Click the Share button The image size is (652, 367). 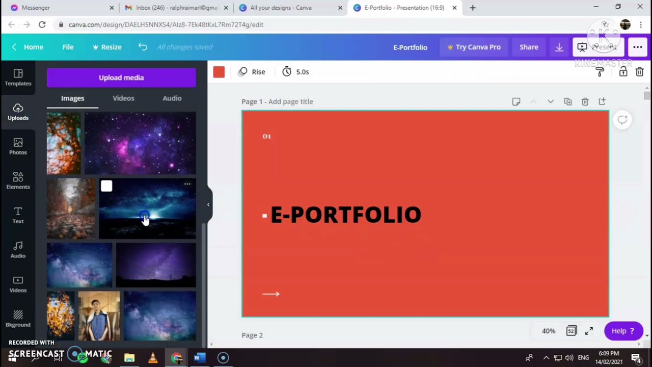[529, 47]
